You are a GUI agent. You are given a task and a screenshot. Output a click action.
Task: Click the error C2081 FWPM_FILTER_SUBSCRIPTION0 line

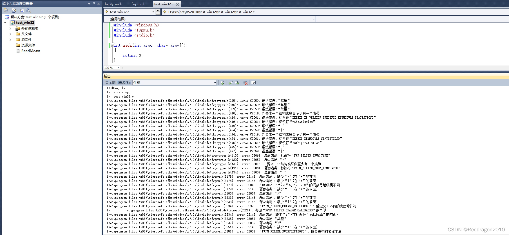click(x=224, y=231)
